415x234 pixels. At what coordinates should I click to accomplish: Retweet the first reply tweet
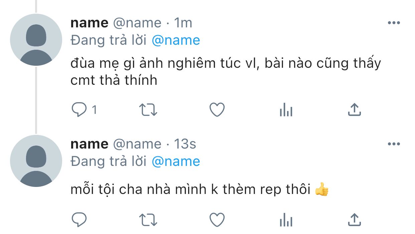[148, 110]
